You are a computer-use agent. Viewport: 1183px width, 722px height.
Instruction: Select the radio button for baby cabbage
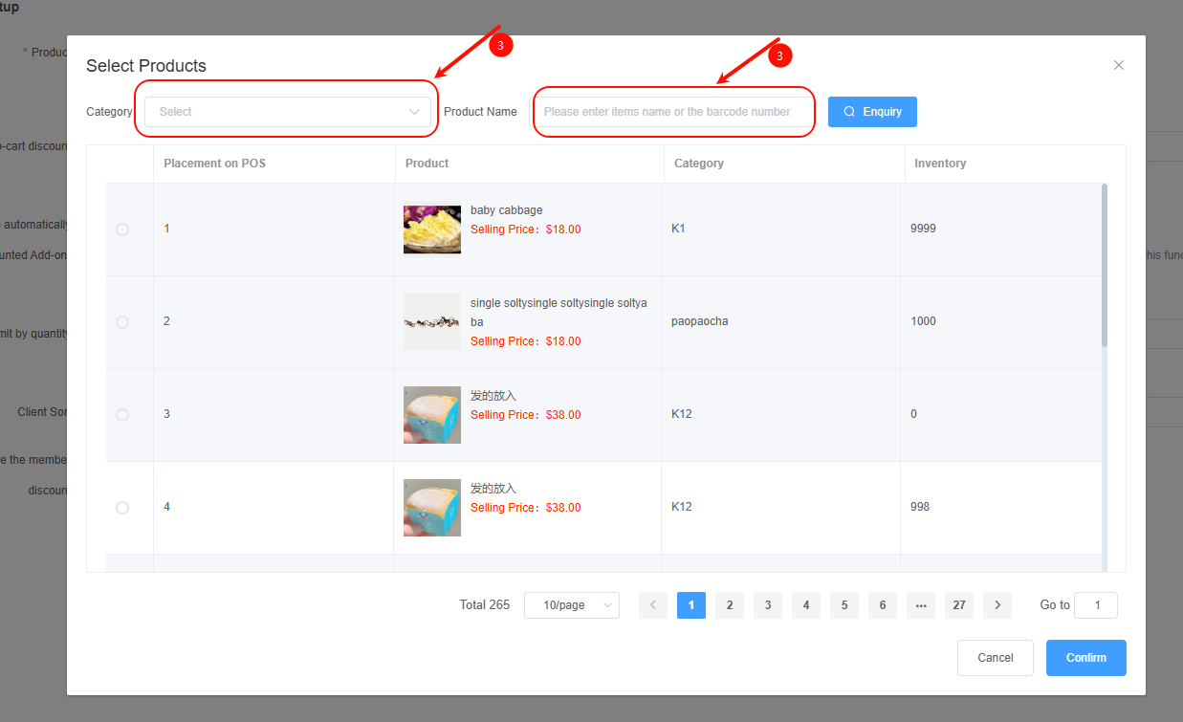(122, 230)
